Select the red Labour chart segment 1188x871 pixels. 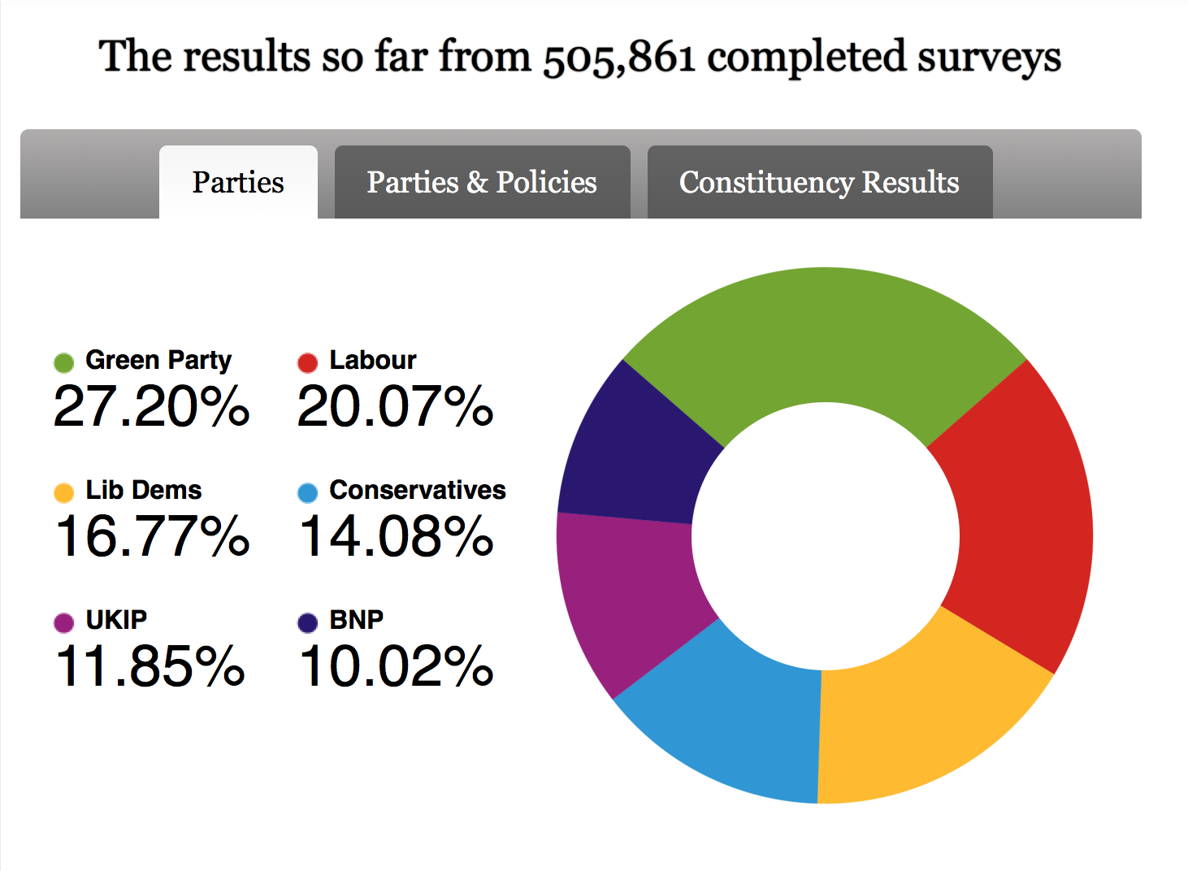1022,520
